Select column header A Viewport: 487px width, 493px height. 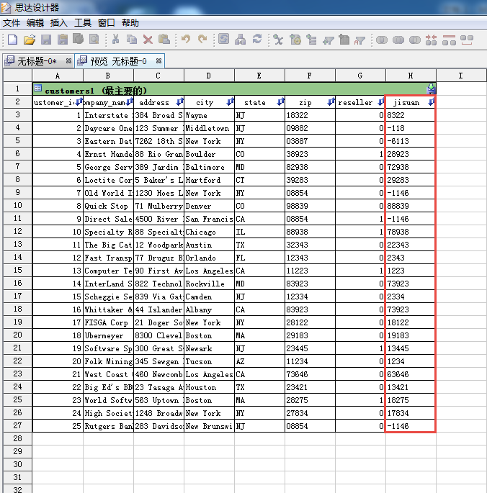pyautogui.click(x=58, y=76)
